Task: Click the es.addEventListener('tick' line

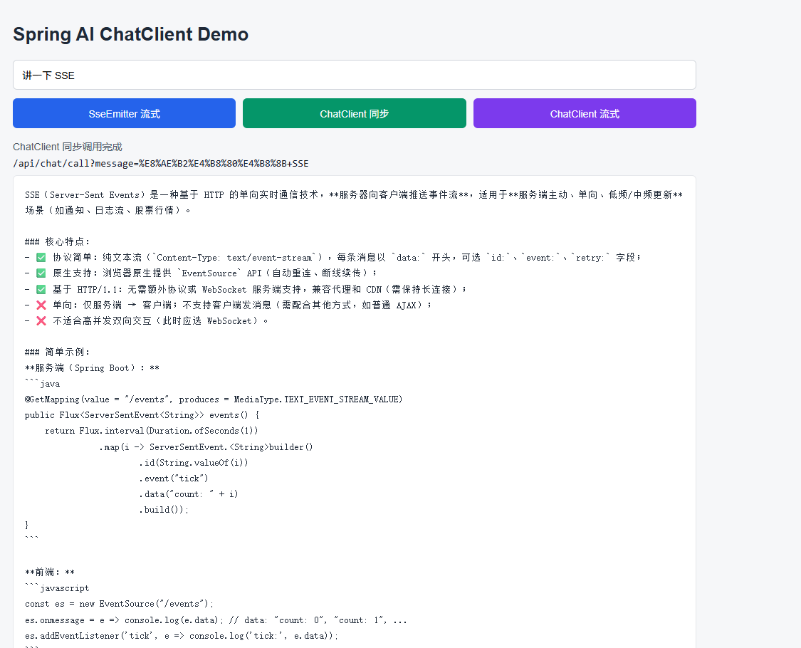Action: click(x=182, y=636)
